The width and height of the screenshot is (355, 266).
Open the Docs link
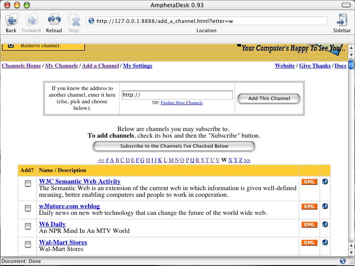click(x=340, y=66)
